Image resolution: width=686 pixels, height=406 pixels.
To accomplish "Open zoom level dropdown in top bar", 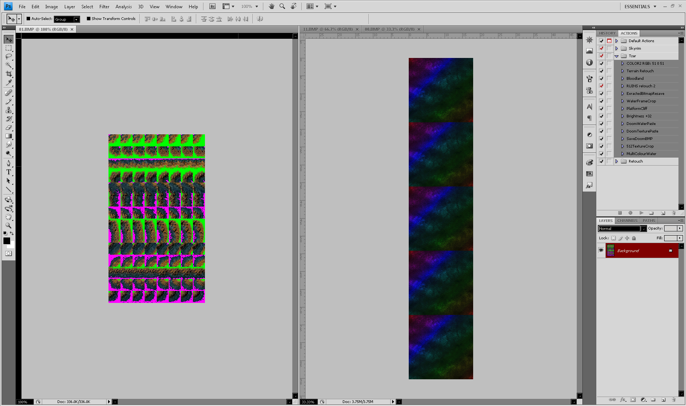I will (x=257, y=6).
